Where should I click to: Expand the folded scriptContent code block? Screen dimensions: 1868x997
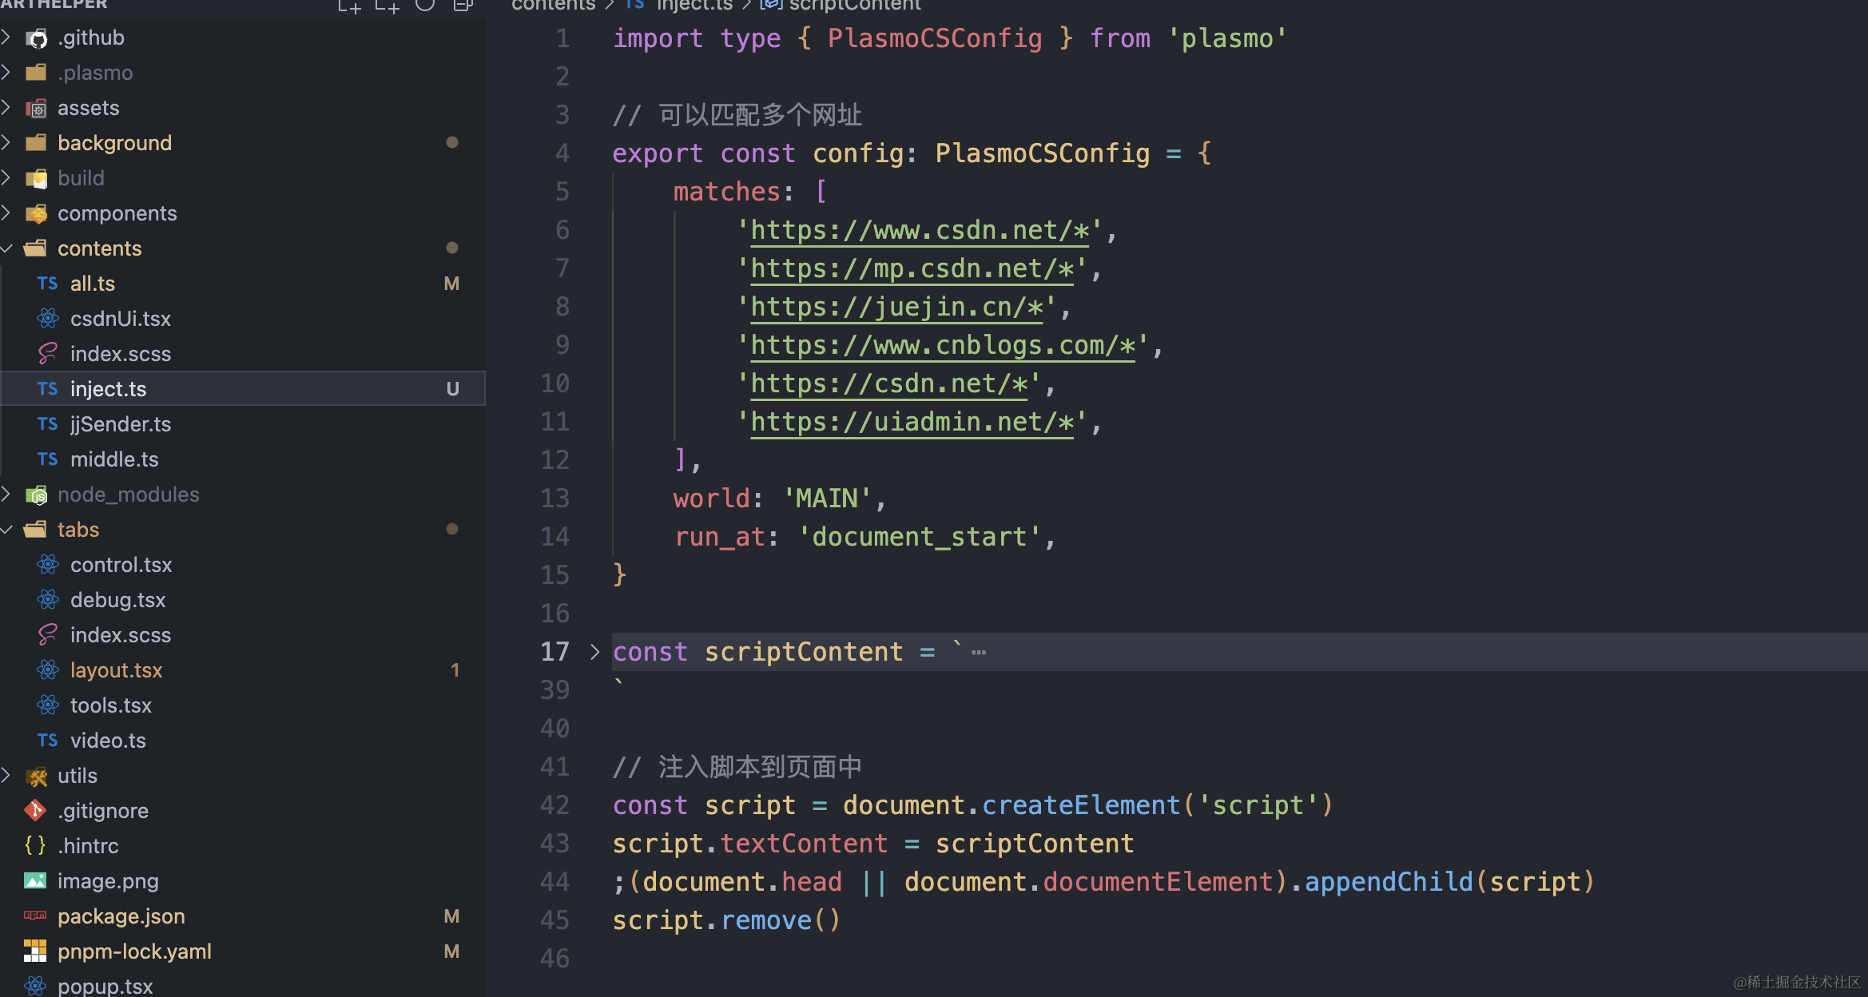(x=594, y=652)
